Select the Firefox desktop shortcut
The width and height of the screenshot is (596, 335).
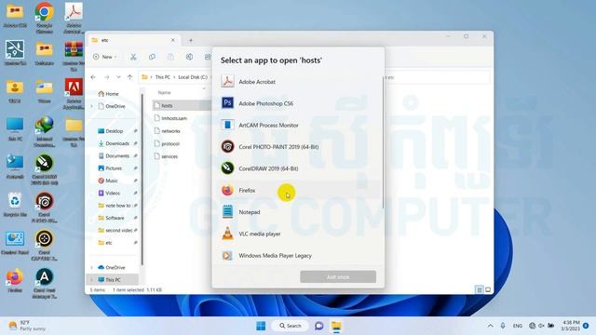point(15,280)
